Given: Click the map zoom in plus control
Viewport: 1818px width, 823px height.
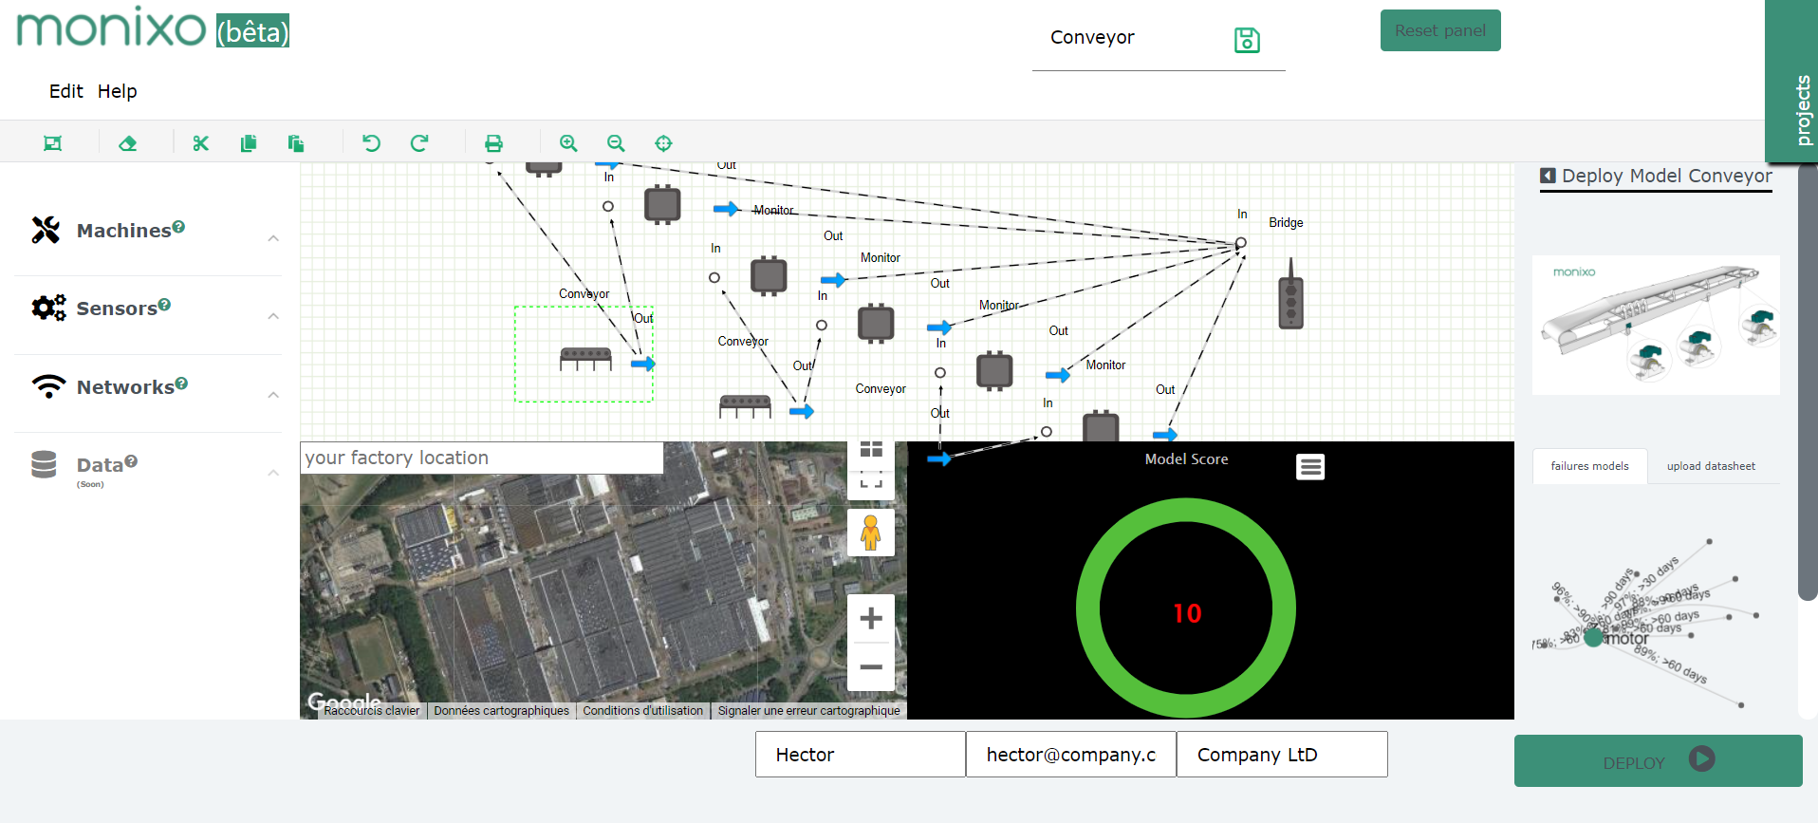Looking at the screenshot, I should pos(870,619).
